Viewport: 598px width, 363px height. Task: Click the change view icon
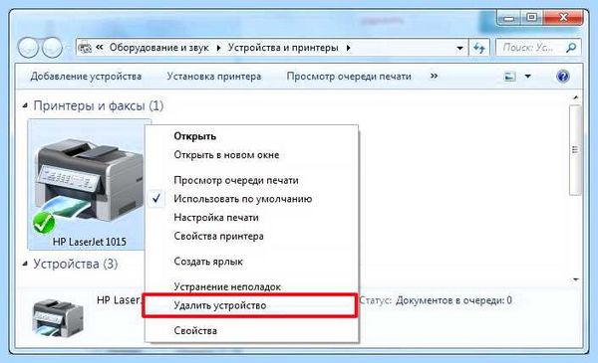[x=509, y=77]
